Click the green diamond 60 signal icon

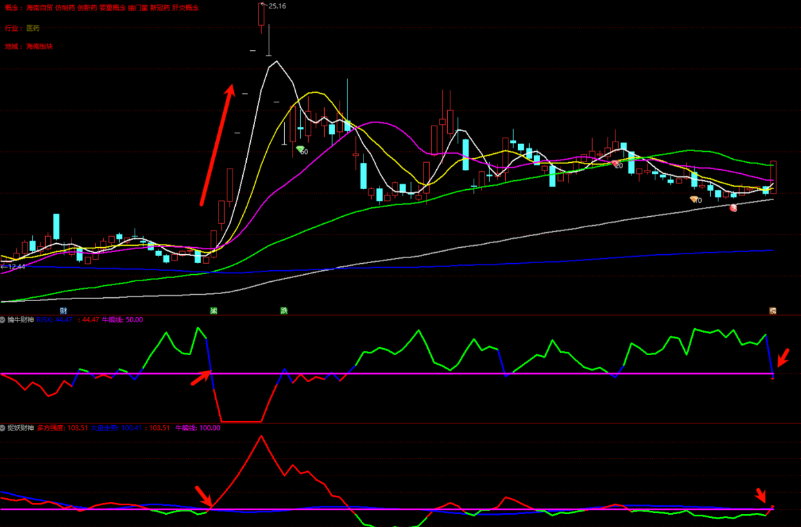point(300,149)
